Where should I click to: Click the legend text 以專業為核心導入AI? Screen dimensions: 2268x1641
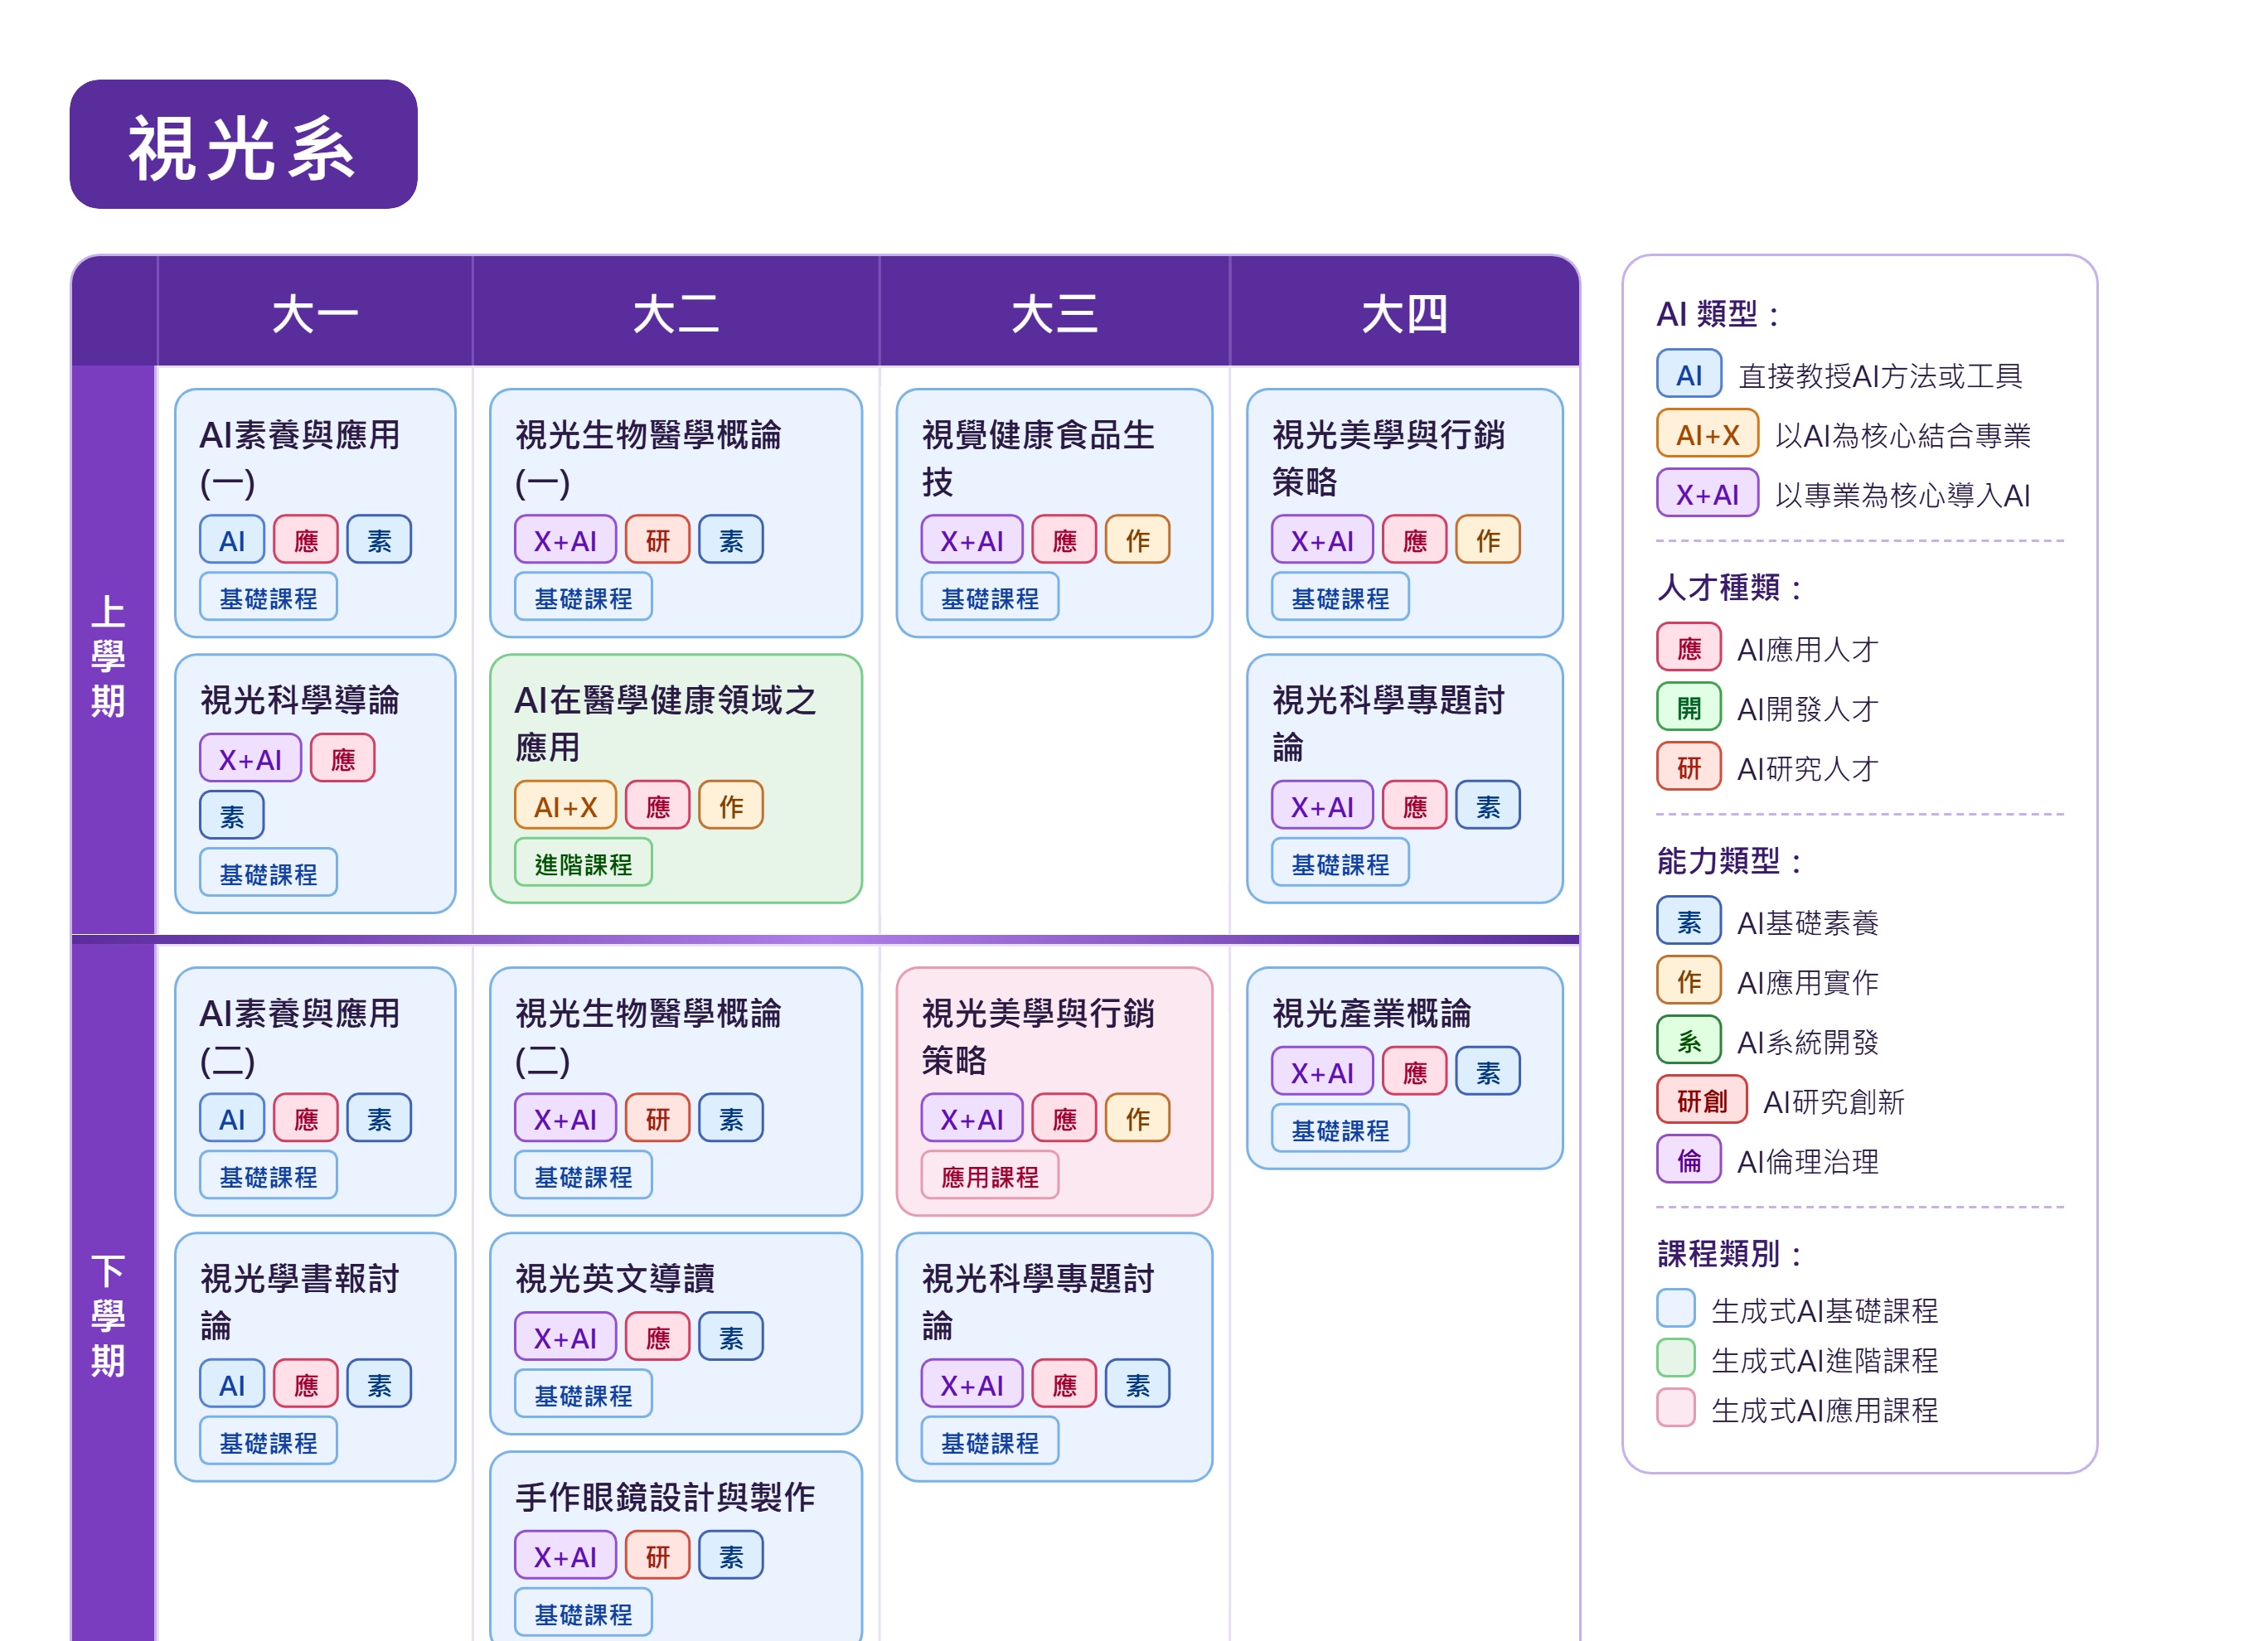[1903, 495]
